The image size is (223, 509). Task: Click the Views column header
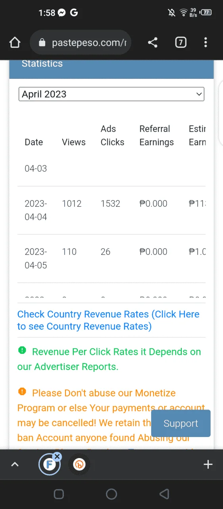(74, 142)
